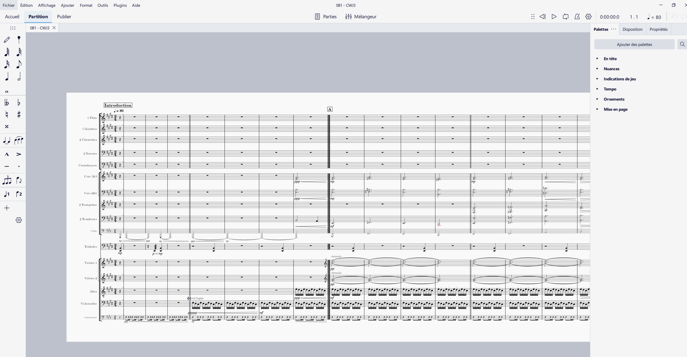Screen dimensions: 687x357
Task: Apply the natural accidental
Action: tap(7, 114)
